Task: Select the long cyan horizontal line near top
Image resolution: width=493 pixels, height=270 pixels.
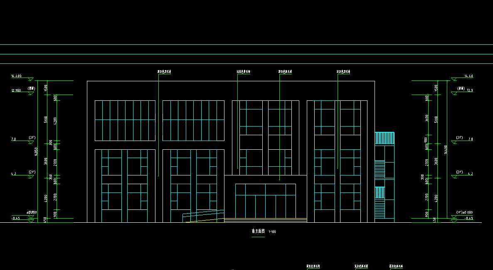Action: click(246, 54)
